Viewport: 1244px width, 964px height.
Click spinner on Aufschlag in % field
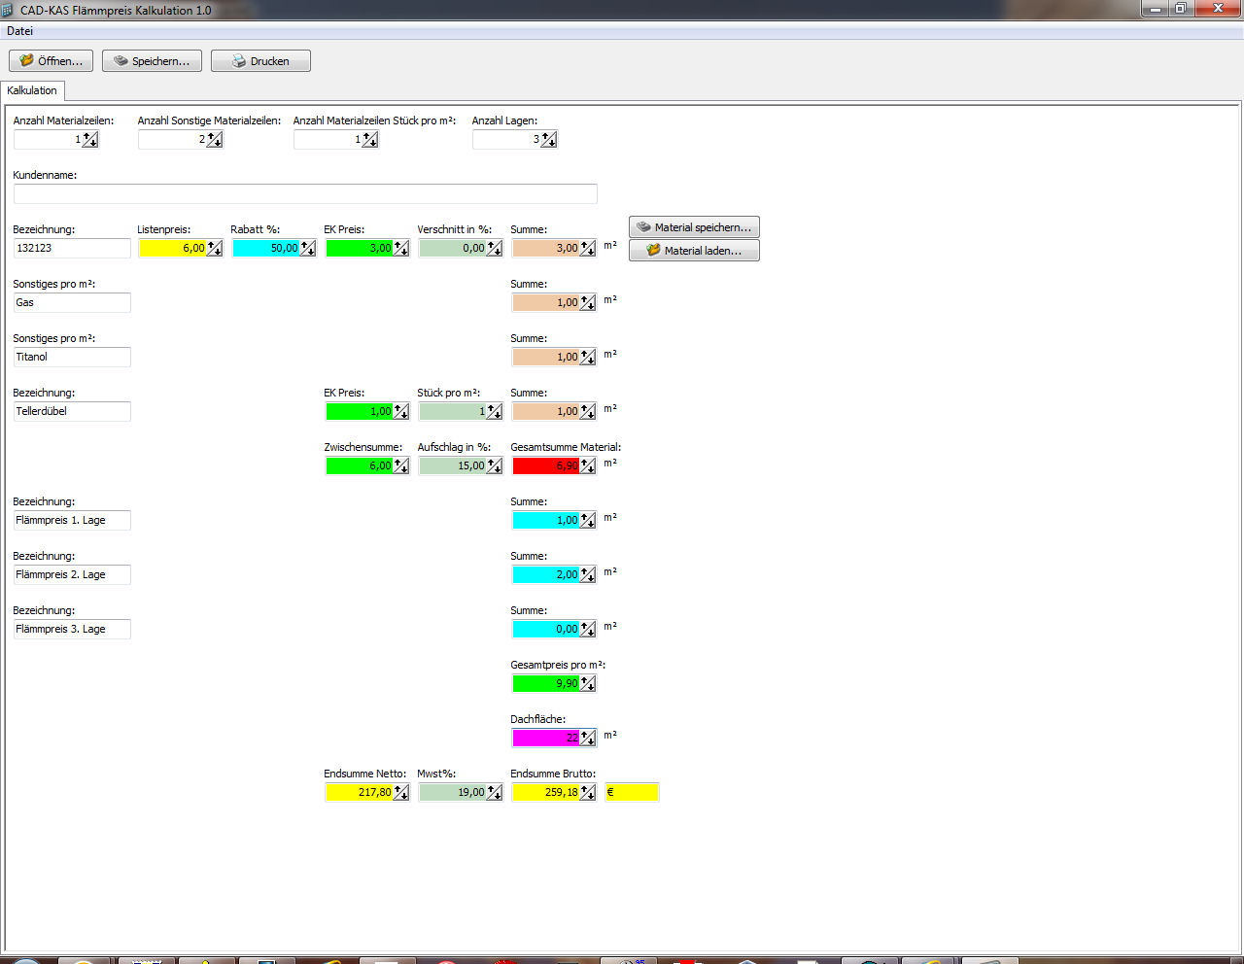(x=495, y=466)
